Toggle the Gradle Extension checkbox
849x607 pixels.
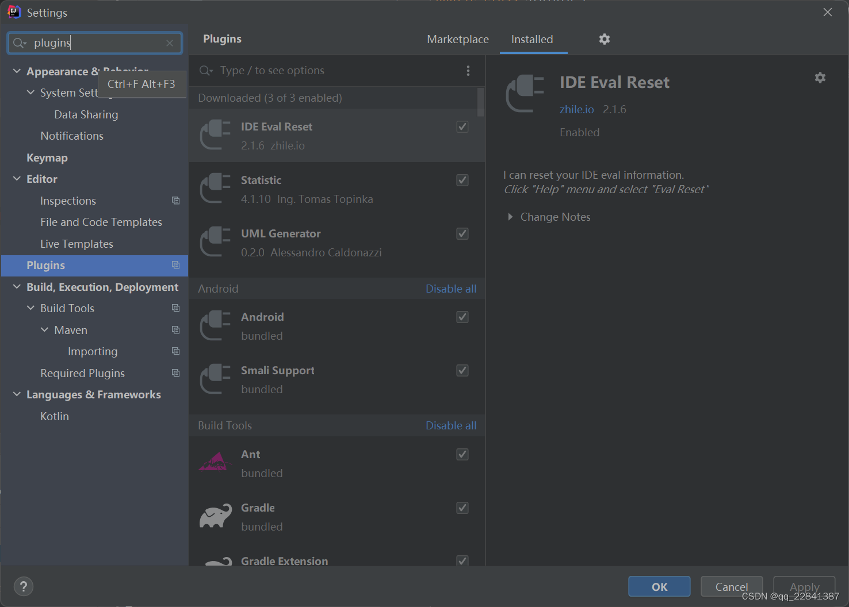click(x=462, y=560)
